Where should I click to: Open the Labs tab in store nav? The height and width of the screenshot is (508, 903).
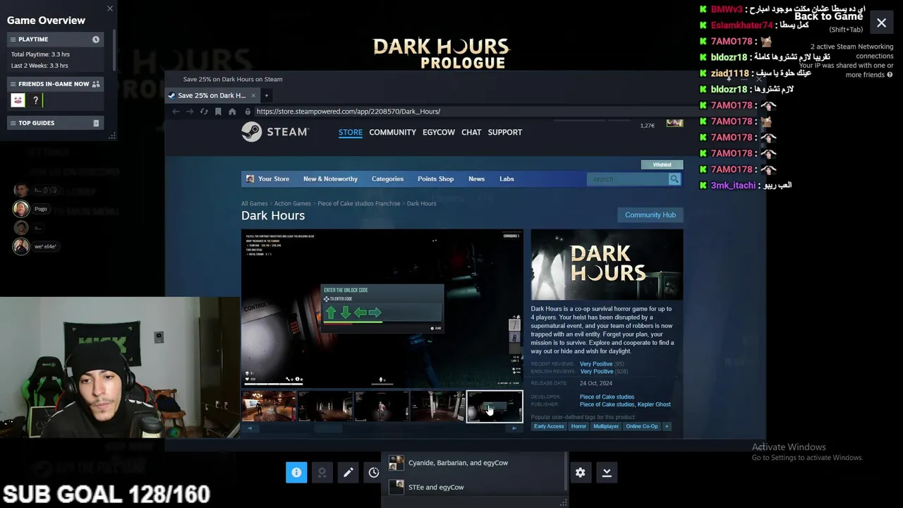tap(507, 179)
